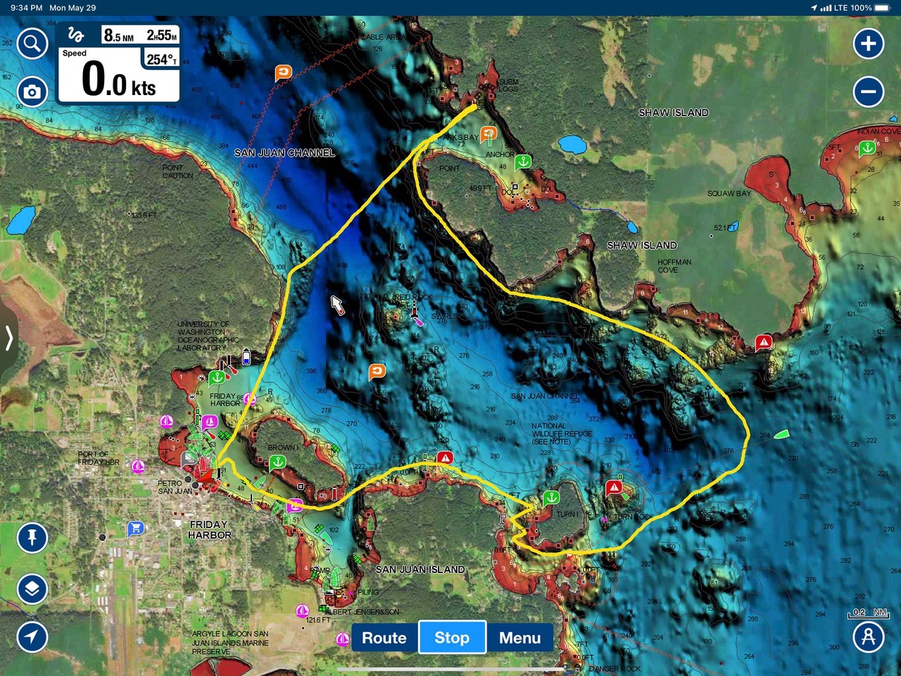Open the map layers button
The width and height of the screenshot is (901, 676).
tap(32, 589)
